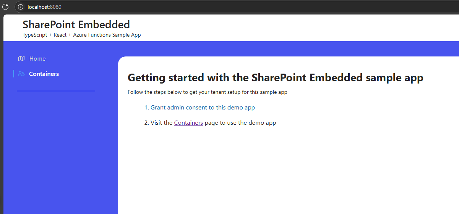The image size is (459, 214).
Task: Select the Home navigation label
Action: 37,58
